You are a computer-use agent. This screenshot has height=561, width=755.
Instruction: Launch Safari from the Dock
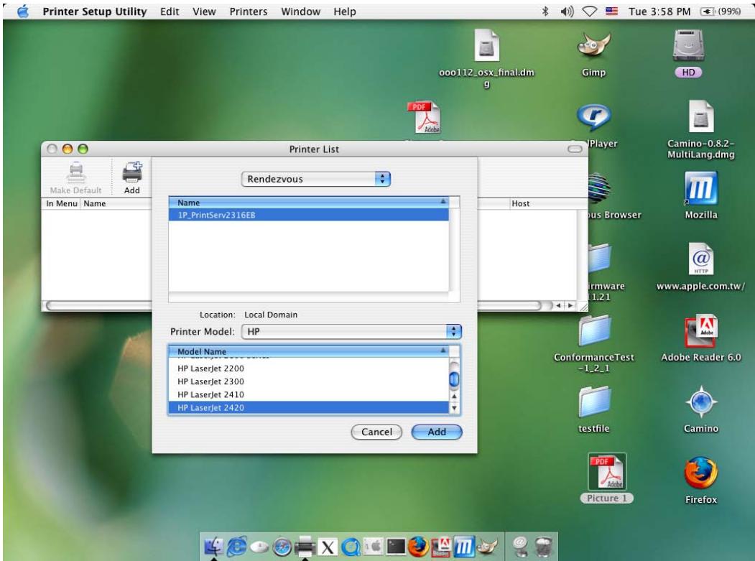[282, 547]
